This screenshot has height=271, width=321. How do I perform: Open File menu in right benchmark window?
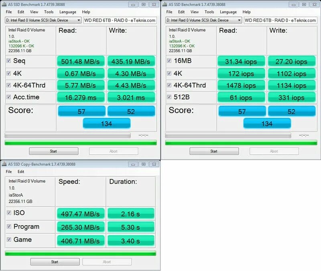pos(169,12)
